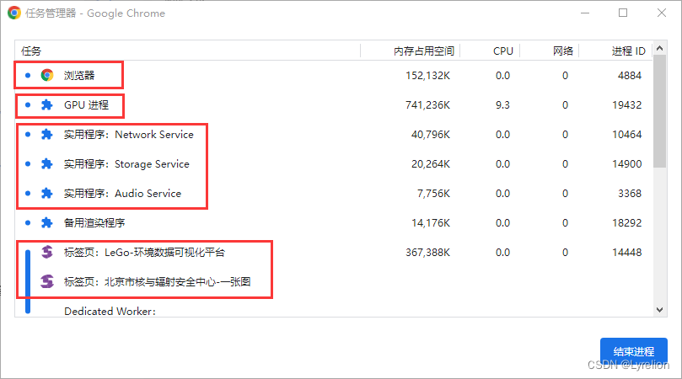
Task: Click the memory value 14,176K
Action: pos(431,223)
